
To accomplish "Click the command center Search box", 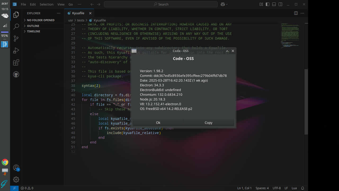I will (x=161, y=4).
